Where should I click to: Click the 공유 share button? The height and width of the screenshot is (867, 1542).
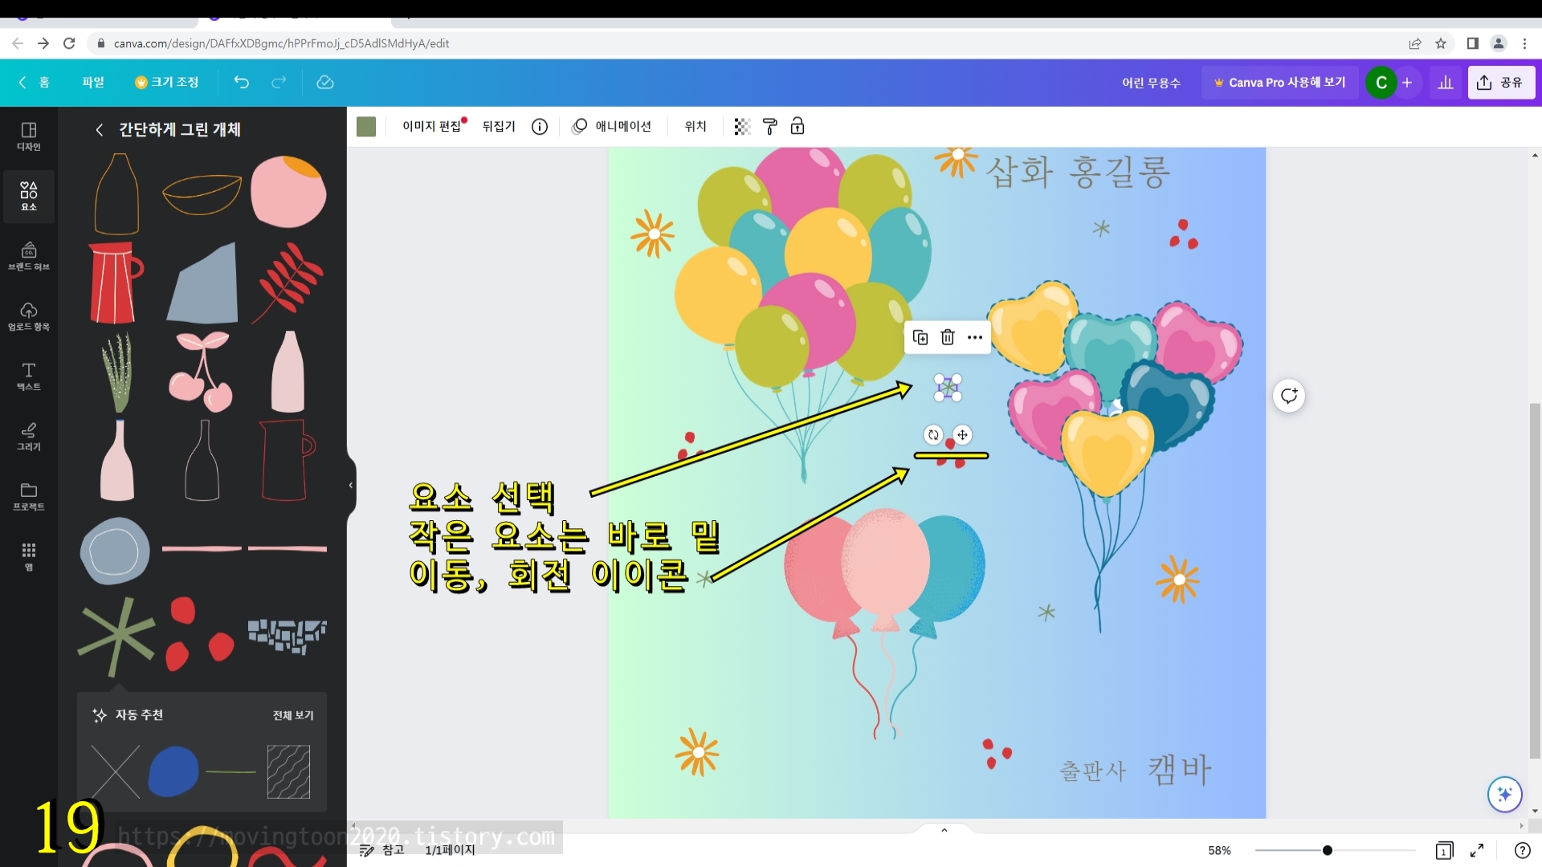pyautogui.click(x=1501, y=82)
